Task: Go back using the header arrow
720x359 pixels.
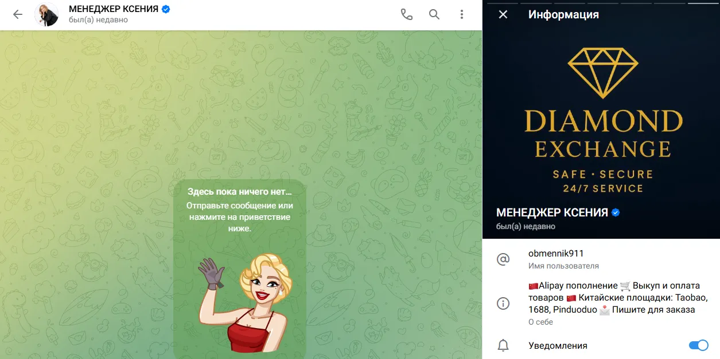Action: pos(18,15)
